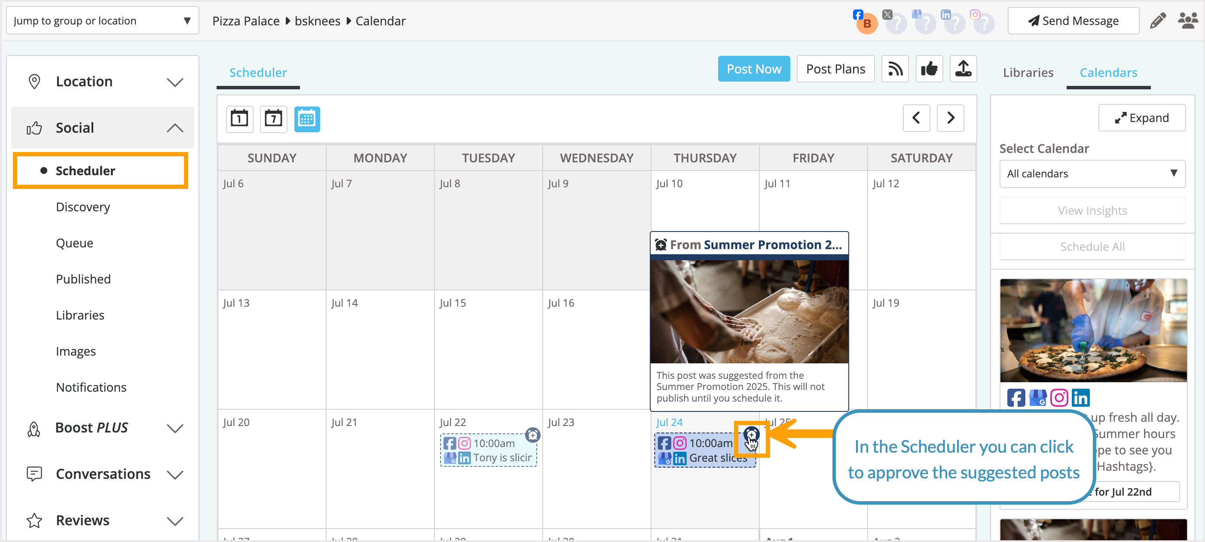This screenshot has width=1205, height=542.
Task: Open the users group icon
Action: 1188,21
